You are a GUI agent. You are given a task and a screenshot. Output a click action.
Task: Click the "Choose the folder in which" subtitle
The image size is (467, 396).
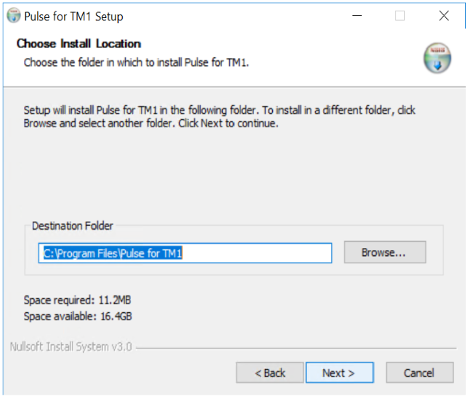tap(136, 63)
